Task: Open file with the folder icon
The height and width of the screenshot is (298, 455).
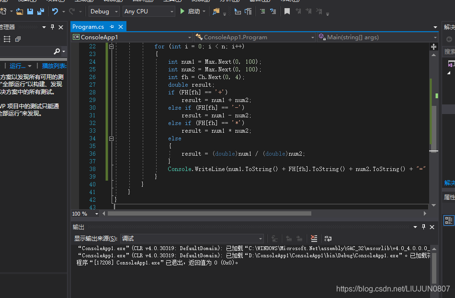Action: pyautogui.click(x=20, y=11)
